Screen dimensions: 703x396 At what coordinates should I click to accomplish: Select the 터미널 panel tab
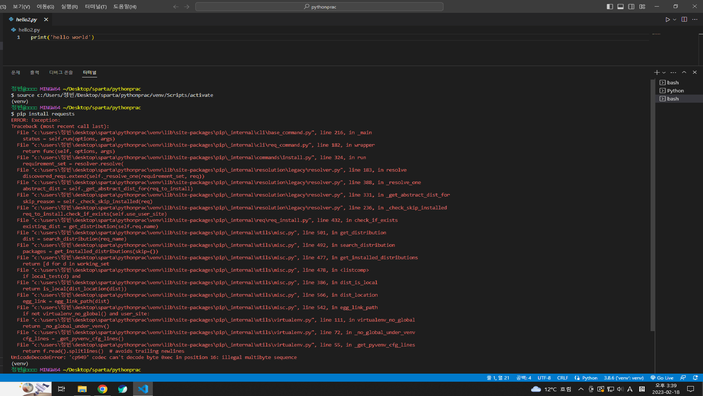click(x=89, y=73)
